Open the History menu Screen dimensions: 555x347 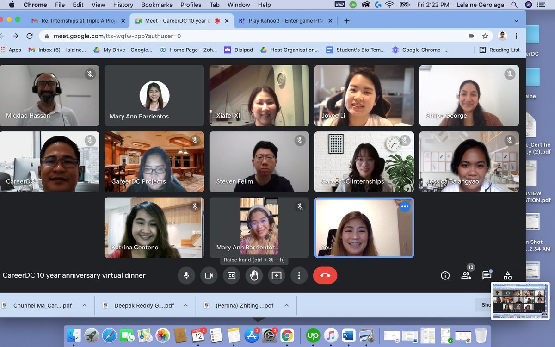(x=123, y=5)
